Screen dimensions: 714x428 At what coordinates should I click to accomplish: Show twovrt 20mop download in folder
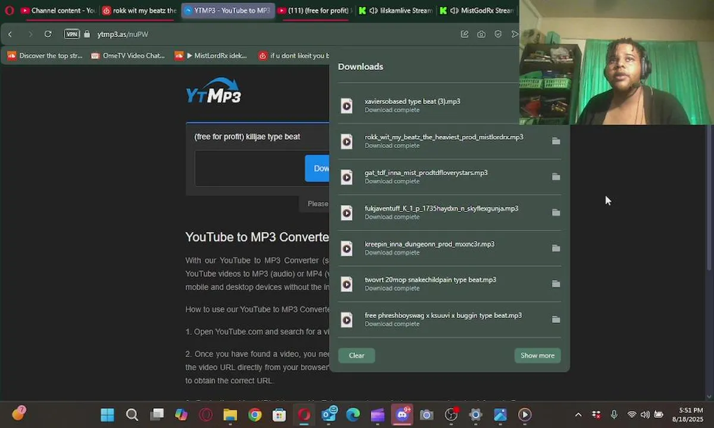click(x=556, y=284)
